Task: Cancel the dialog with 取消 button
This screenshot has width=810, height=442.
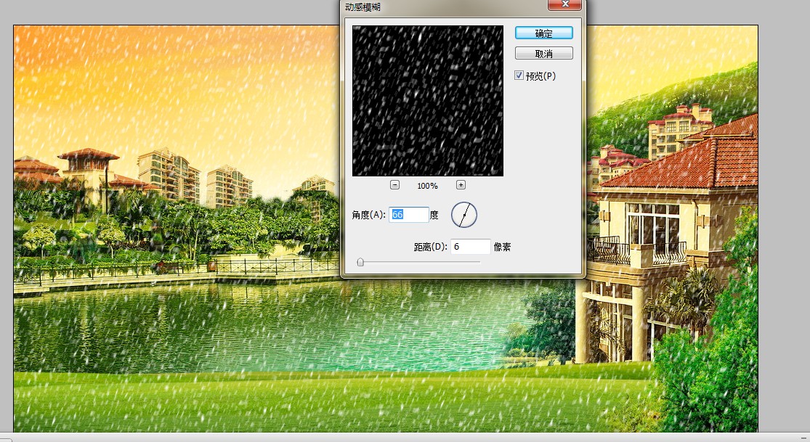Action: point(543,54)
